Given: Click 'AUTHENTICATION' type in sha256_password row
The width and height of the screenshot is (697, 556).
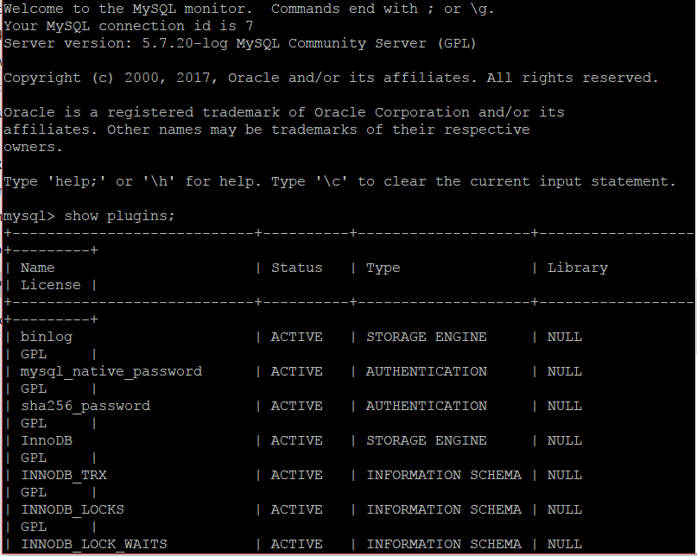Looking at the screenshot, I should (x=427, y=407).
